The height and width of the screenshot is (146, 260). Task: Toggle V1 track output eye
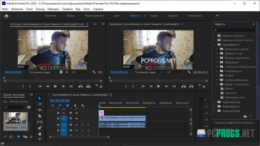pyautogui.click(x=76, y=119)
